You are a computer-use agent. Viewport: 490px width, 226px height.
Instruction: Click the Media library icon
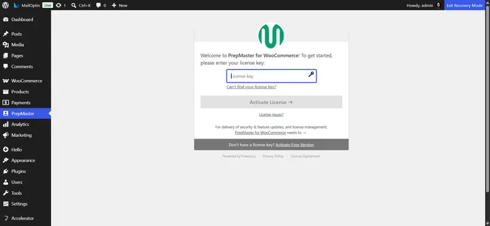[x=6, y=45]
